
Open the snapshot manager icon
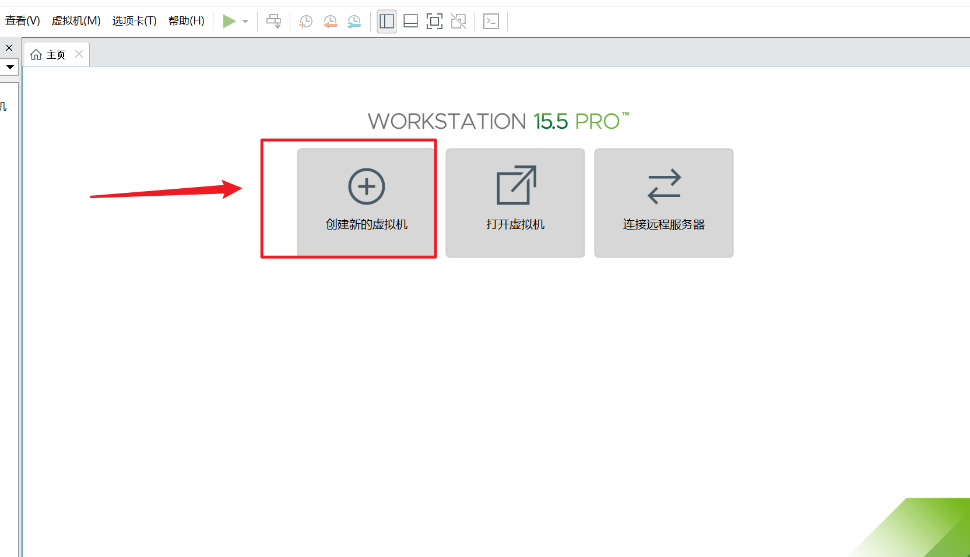pos(354,22)
